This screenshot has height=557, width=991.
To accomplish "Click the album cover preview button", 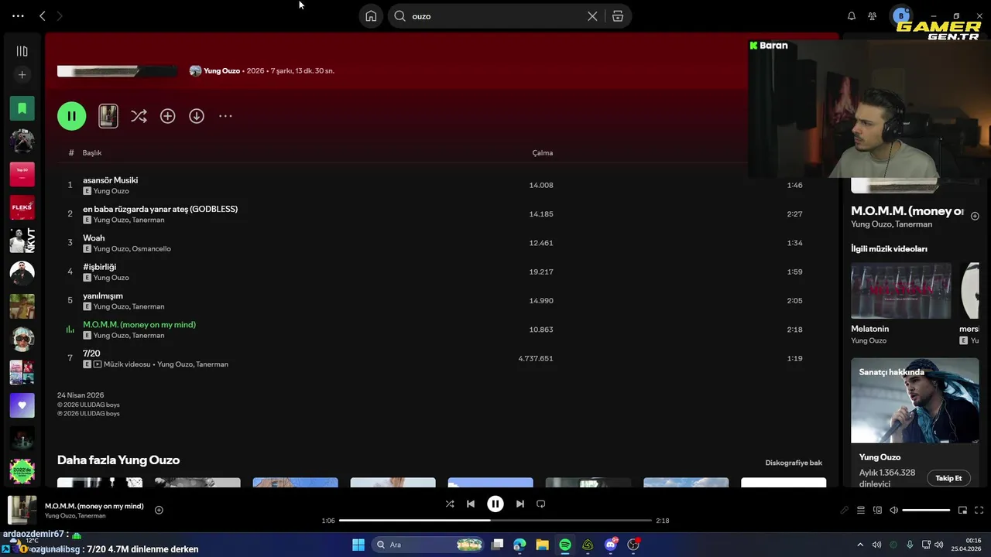I will point(108,116).
